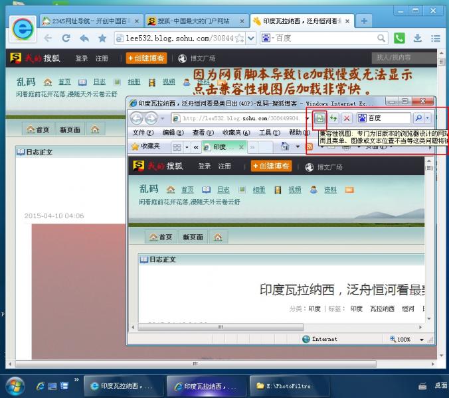Click 登录 link in IE page
The image size is (449, 398).
(x=205, y=166)
